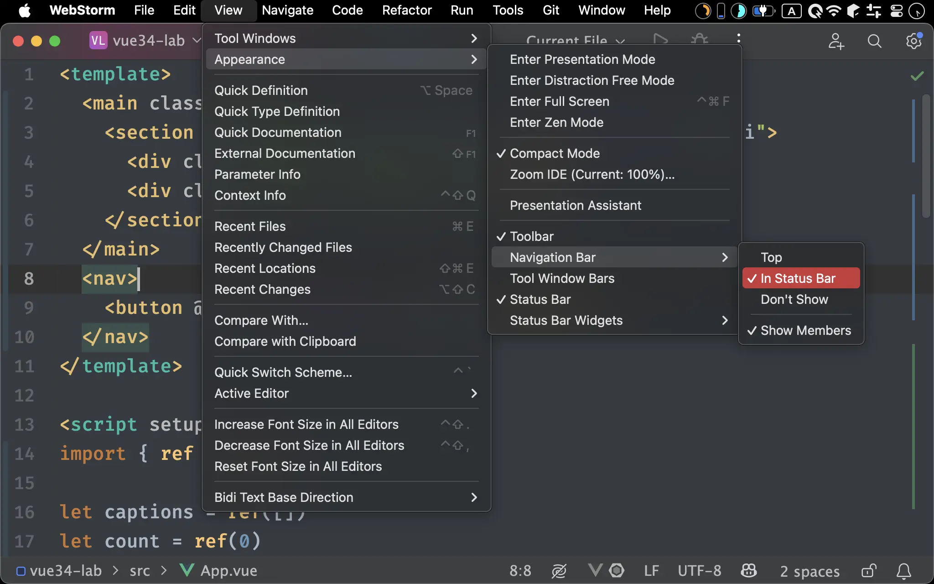The height and width of the screenshot is (584, 934).
Task: Expand the Tool Windows submenu
Action: point(346,38)
